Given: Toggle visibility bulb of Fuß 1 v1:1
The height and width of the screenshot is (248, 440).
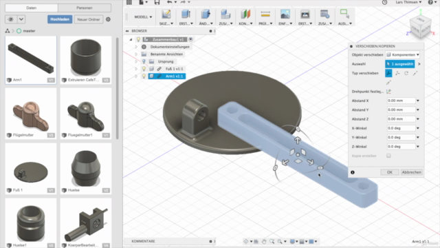Looking at the screenshot, I should 144,69.
